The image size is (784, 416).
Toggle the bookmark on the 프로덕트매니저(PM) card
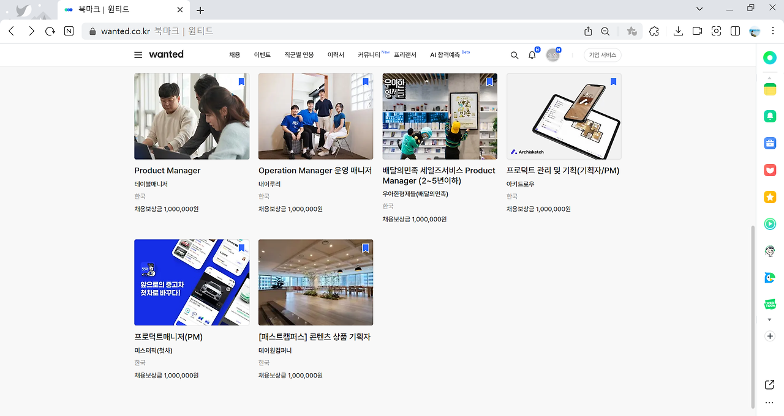241,248
